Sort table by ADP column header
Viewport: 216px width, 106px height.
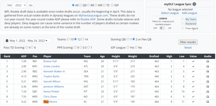click(24, 56)
